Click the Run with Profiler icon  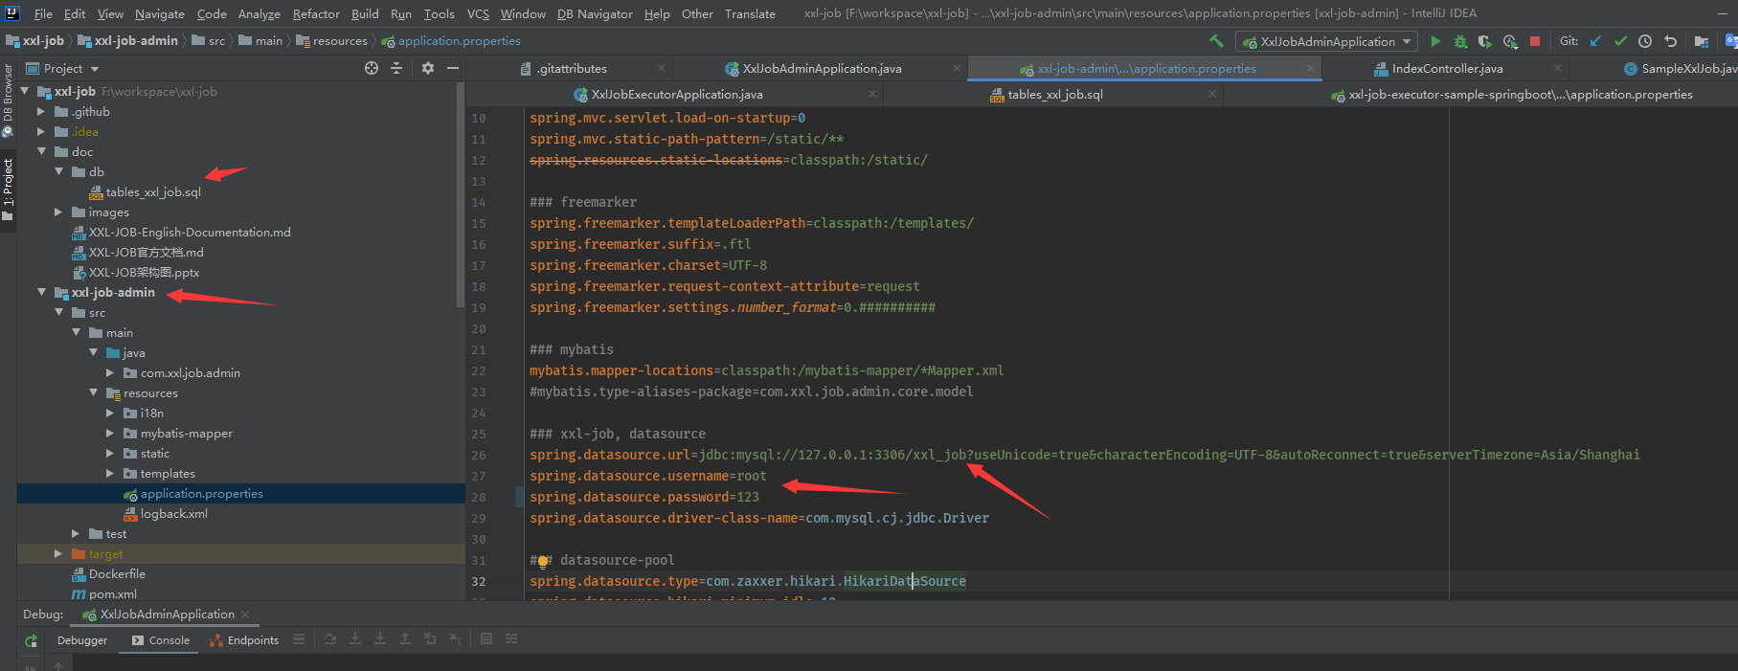pos(1510,41)
